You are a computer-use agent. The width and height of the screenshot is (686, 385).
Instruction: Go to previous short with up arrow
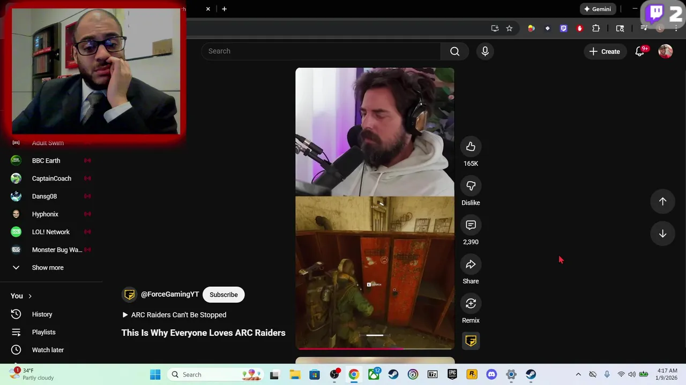662,202
